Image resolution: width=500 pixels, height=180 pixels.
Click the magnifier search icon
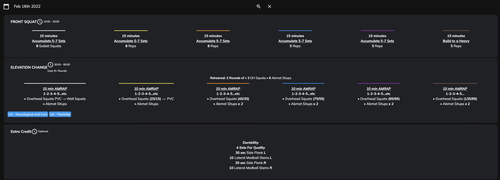tap(259, 6)
